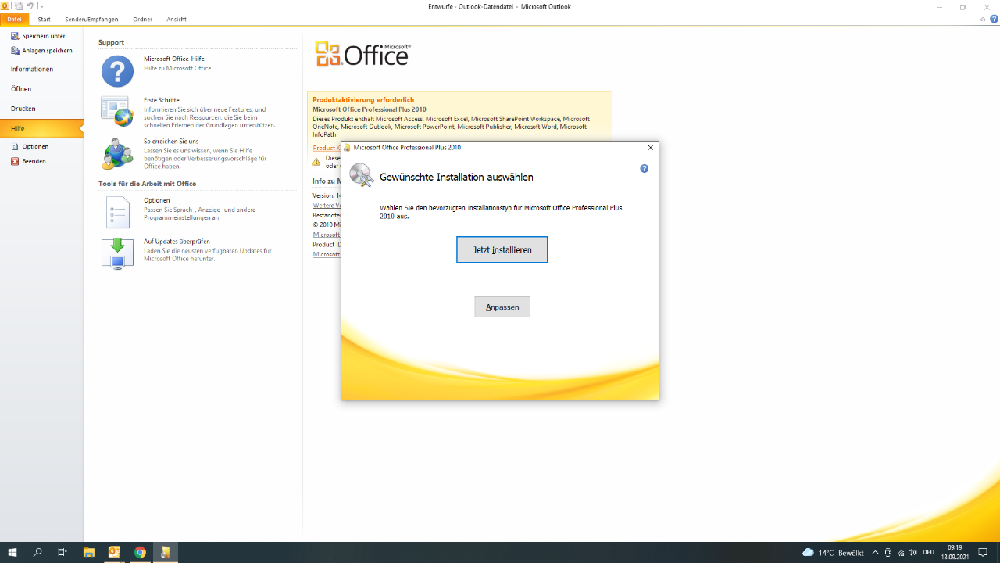1000x563 pixels.
Task: Select Drucken in the backstage sidebar
Action: click(x=23, y=109)
